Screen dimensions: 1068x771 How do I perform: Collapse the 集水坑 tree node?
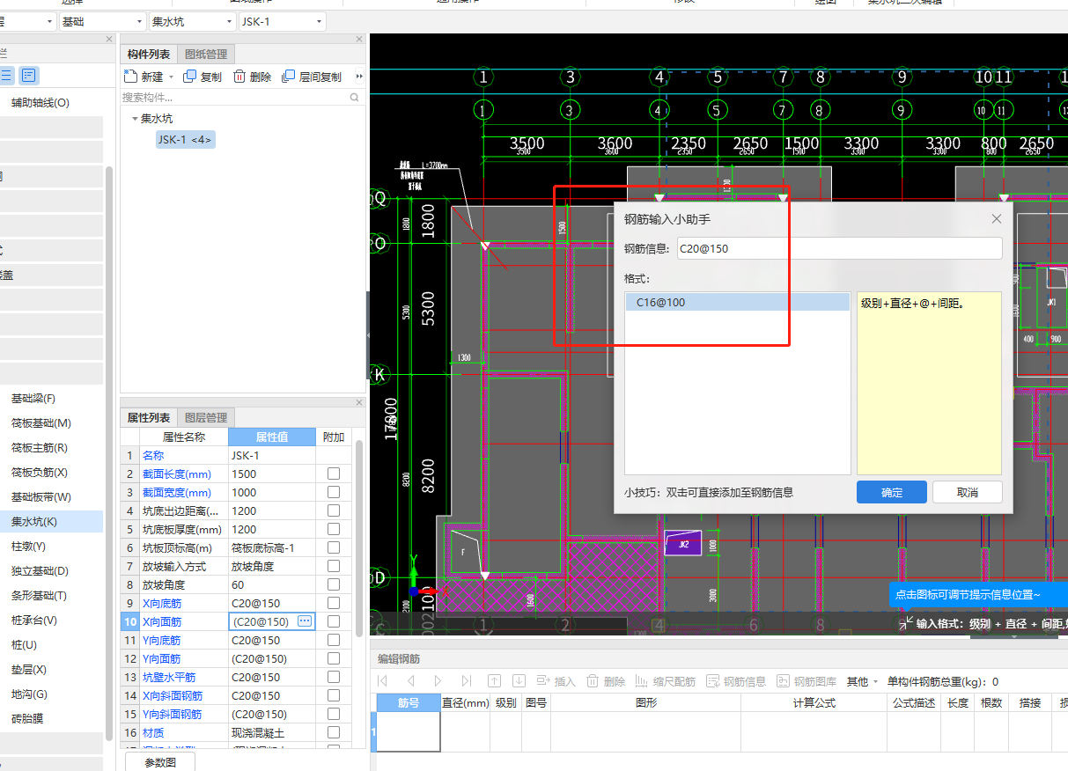135,118
